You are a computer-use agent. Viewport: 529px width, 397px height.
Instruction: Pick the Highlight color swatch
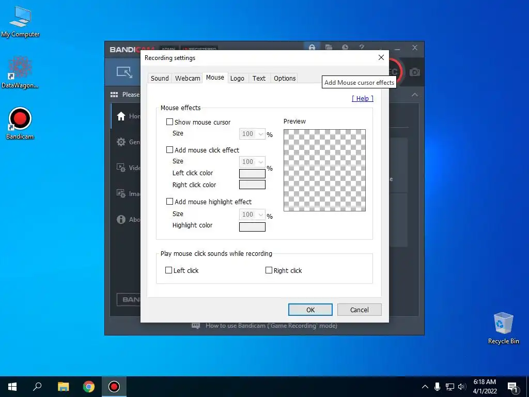pyautogui.click(x=252, y=227)
